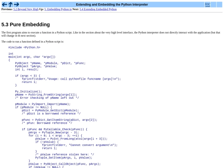Screen dimensions: 224x168
Task: Click the 'PyTuple_SetItem(pArgs, i, pValue);' line
Action: point(64,158)
